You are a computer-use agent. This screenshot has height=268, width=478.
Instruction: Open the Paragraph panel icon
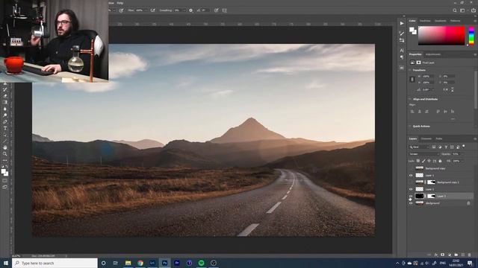coord(402,57)
